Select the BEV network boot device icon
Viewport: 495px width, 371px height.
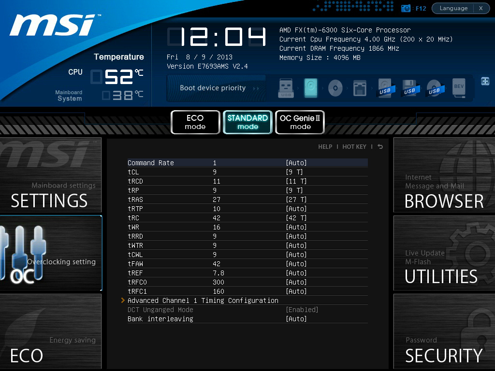(459, 88)
